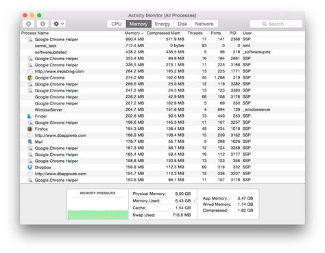
Task: Click Chrome Helper icon in 326.5 MB row
Action: pos(30,65)
